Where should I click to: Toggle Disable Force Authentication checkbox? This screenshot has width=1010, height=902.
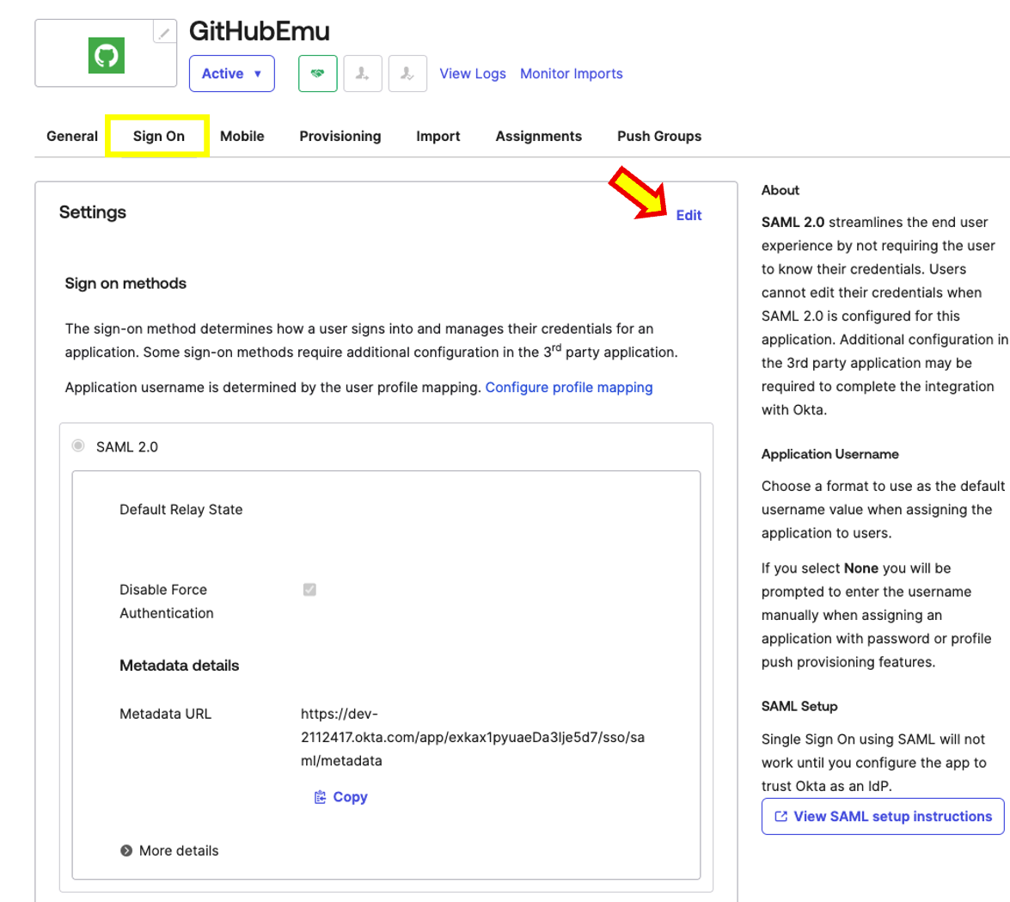tap(309, 590)
